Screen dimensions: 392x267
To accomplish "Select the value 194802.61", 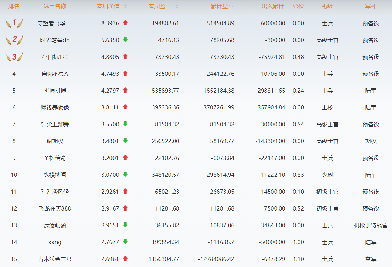I will [165, 23].
